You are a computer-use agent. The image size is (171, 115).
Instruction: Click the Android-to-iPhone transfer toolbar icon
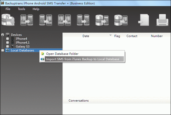point(46,20)
